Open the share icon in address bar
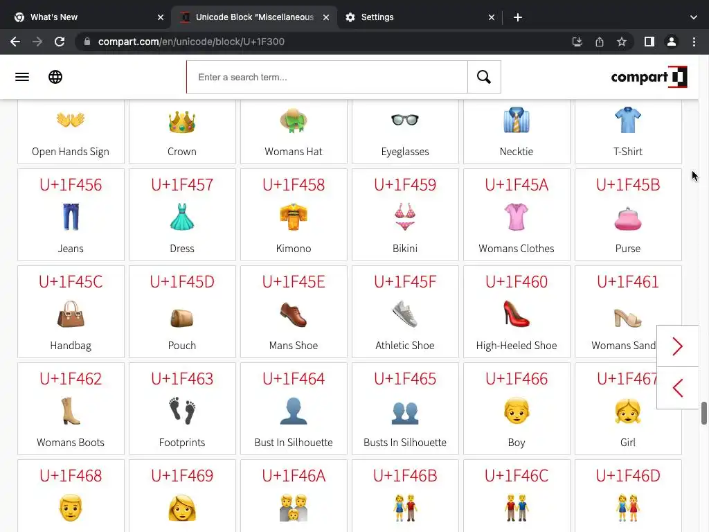The image size is (709, 532). [x=599, y=42]
